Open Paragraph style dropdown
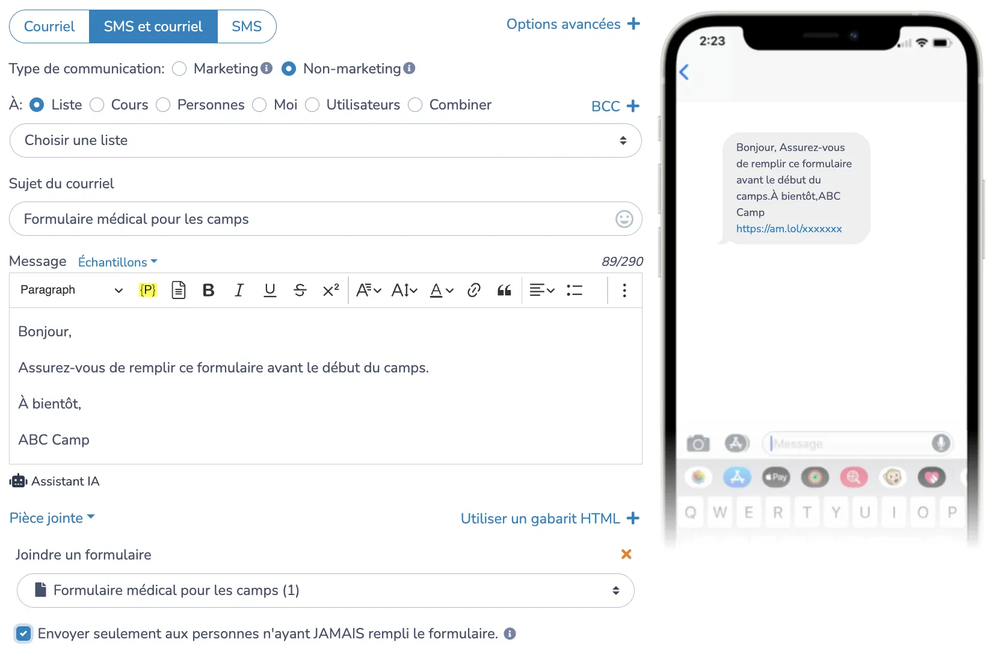Viewport: 989px width, 657px height. [71, 291]
